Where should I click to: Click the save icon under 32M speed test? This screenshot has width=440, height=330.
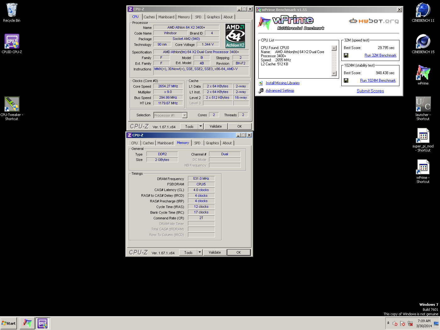[346, 55]
